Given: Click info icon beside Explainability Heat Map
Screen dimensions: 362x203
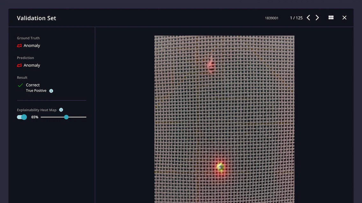Looking at the screenshot, I should coord(61,110).
